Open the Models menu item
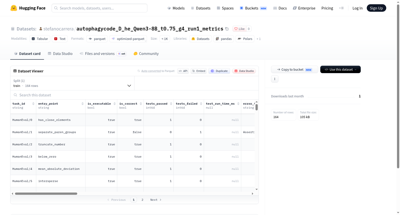The height and width of the screenshot is (215, 400). (x=176, y=8)
